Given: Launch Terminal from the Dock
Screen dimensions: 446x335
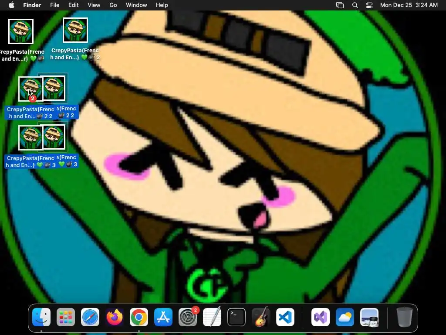Looking at the screenshot, I should coord(237,317).
